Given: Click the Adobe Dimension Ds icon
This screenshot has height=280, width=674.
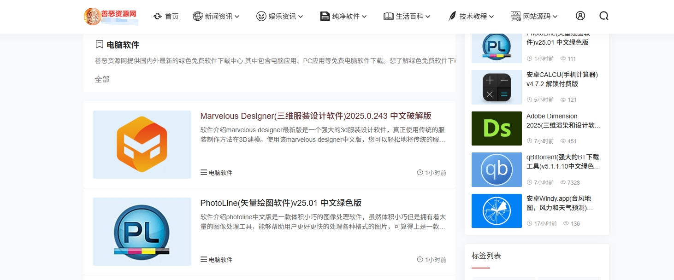Looking at the screenshot, I should tap(497, 128).
